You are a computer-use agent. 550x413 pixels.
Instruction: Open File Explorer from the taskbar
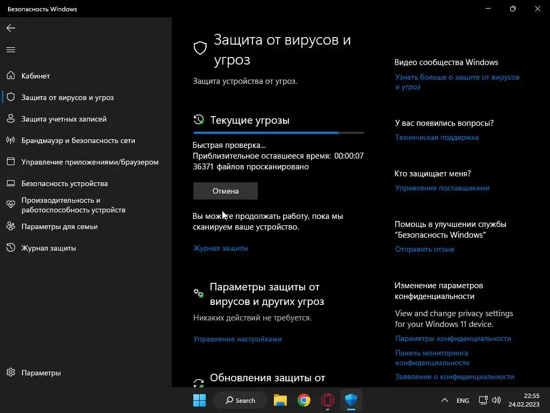point(280,400)
